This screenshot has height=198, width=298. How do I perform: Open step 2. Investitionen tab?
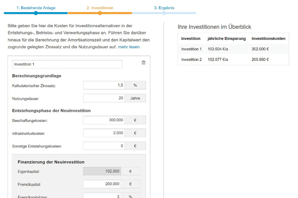(100, 8)
